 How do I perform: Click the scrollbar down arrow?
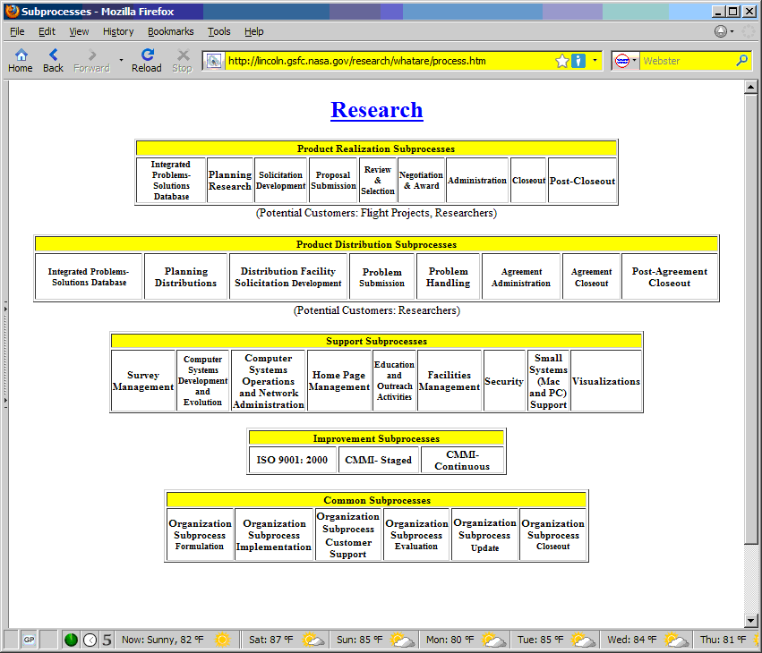coord(750,620)
